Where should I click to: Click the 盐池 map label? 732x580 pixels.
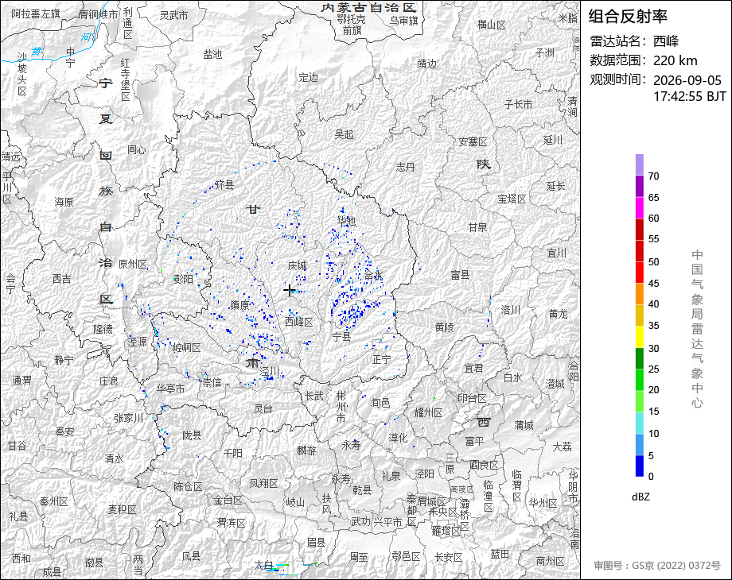[x=212, y=55]
